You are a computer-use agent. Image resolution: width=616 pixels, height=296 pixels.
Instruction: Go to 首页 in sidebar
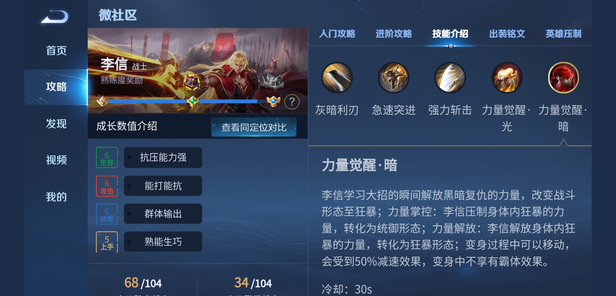[56, 51]
